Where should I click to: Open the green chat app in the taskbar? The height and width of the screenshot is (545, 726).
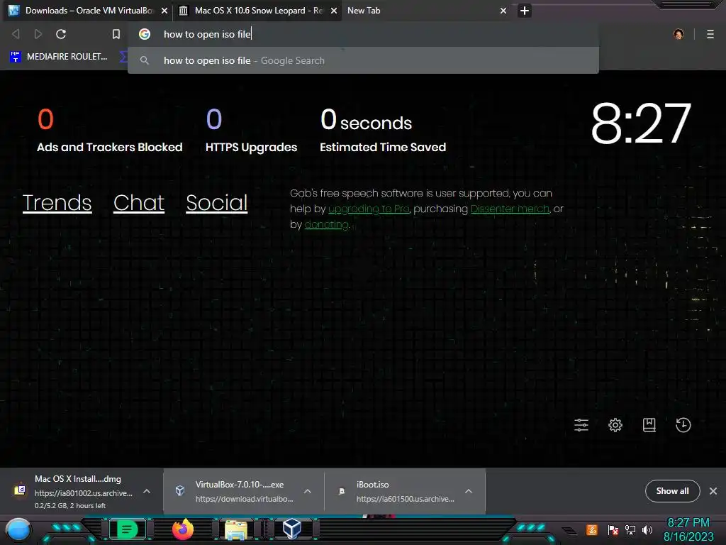(127, 529)
